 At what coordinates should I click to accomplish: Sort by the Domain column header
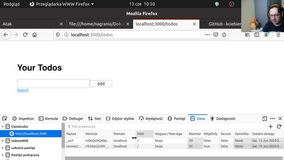coord(124,134)
